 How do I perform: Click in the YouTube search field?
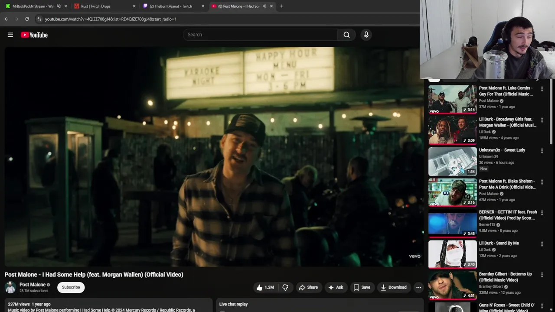pyautogui.click(x=260, y=35)
